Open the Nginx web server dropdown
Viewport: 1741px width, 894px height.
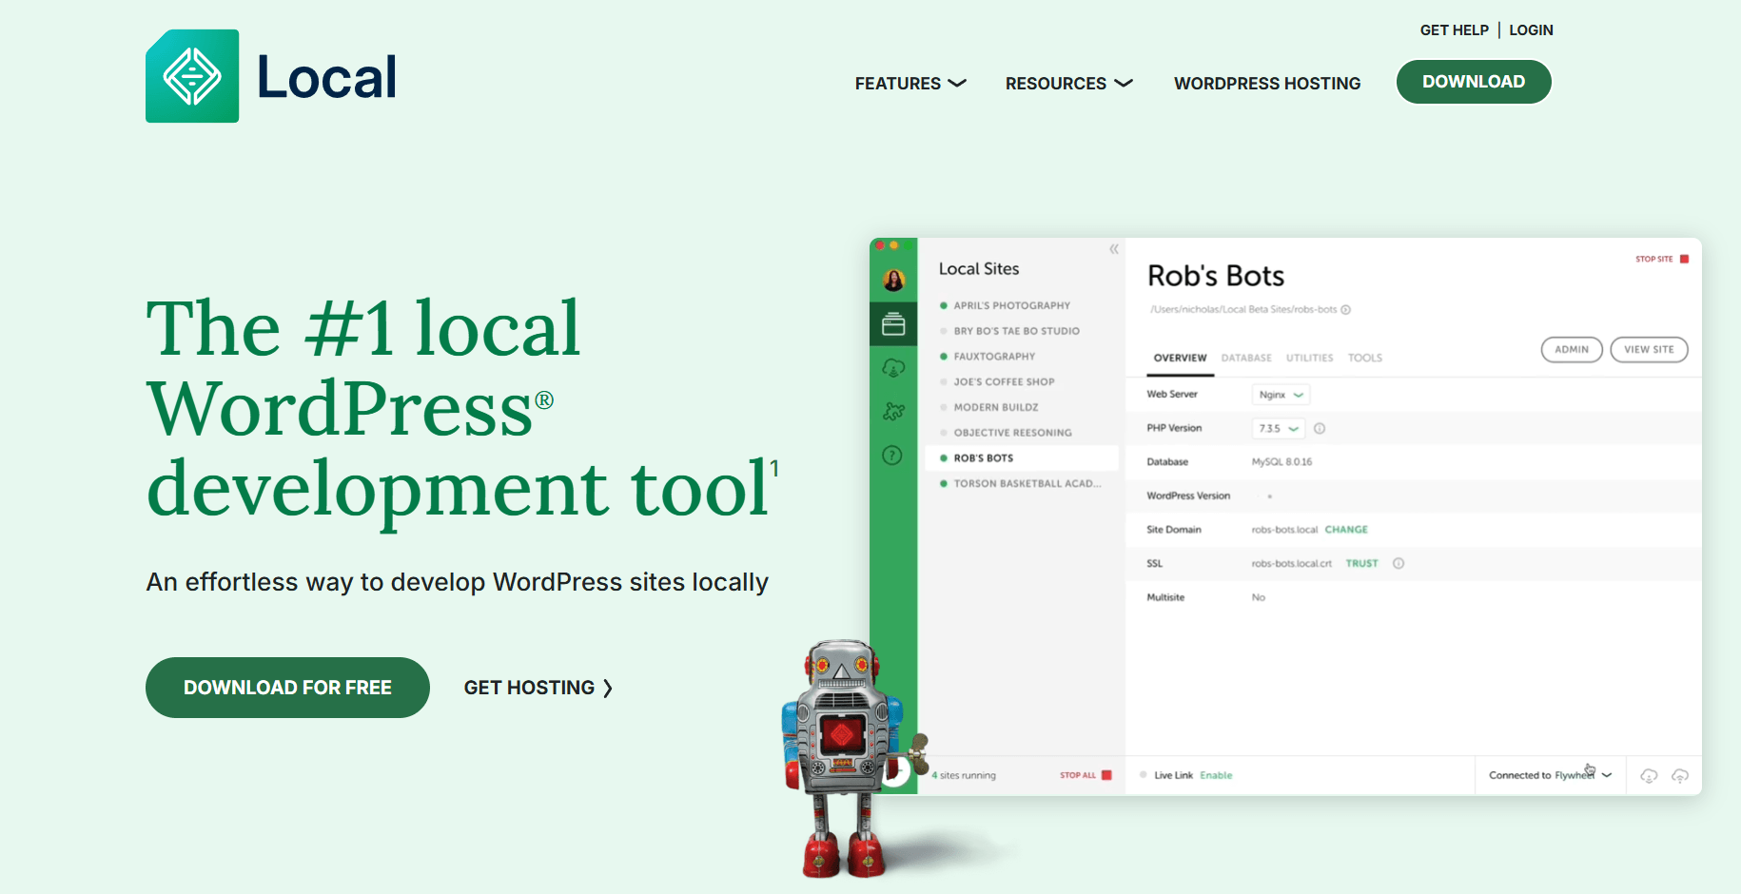(x=1281, y=395)
